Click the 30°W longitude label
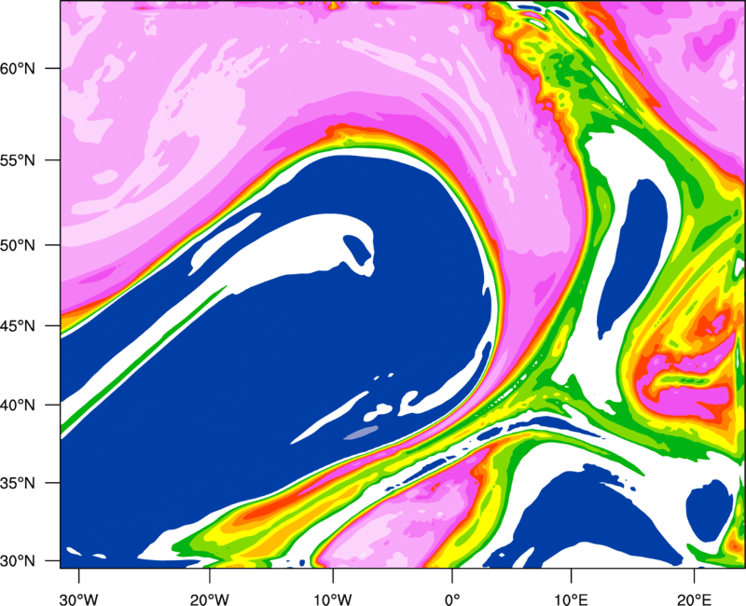This screenshot has width=746, height=606. [78, 599]
